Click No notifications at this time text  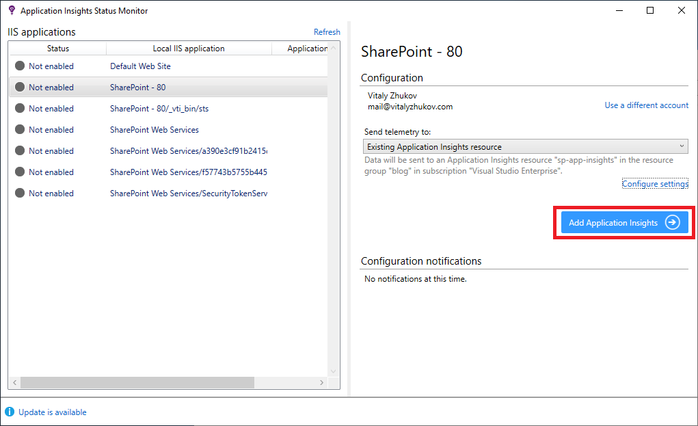click(416, 279)
